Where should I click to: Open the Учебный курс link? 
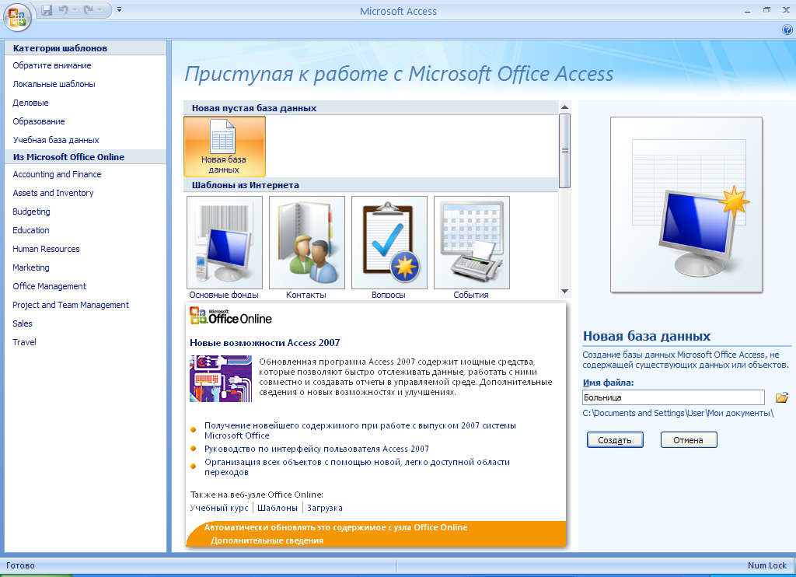(218, 508)
